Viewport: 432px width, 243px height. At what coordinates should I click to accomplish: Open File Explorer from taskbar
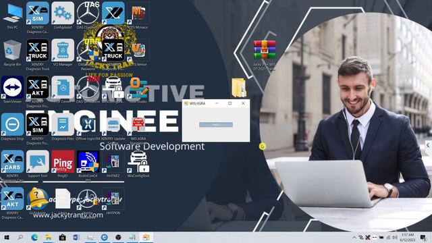tap(48, 237)
